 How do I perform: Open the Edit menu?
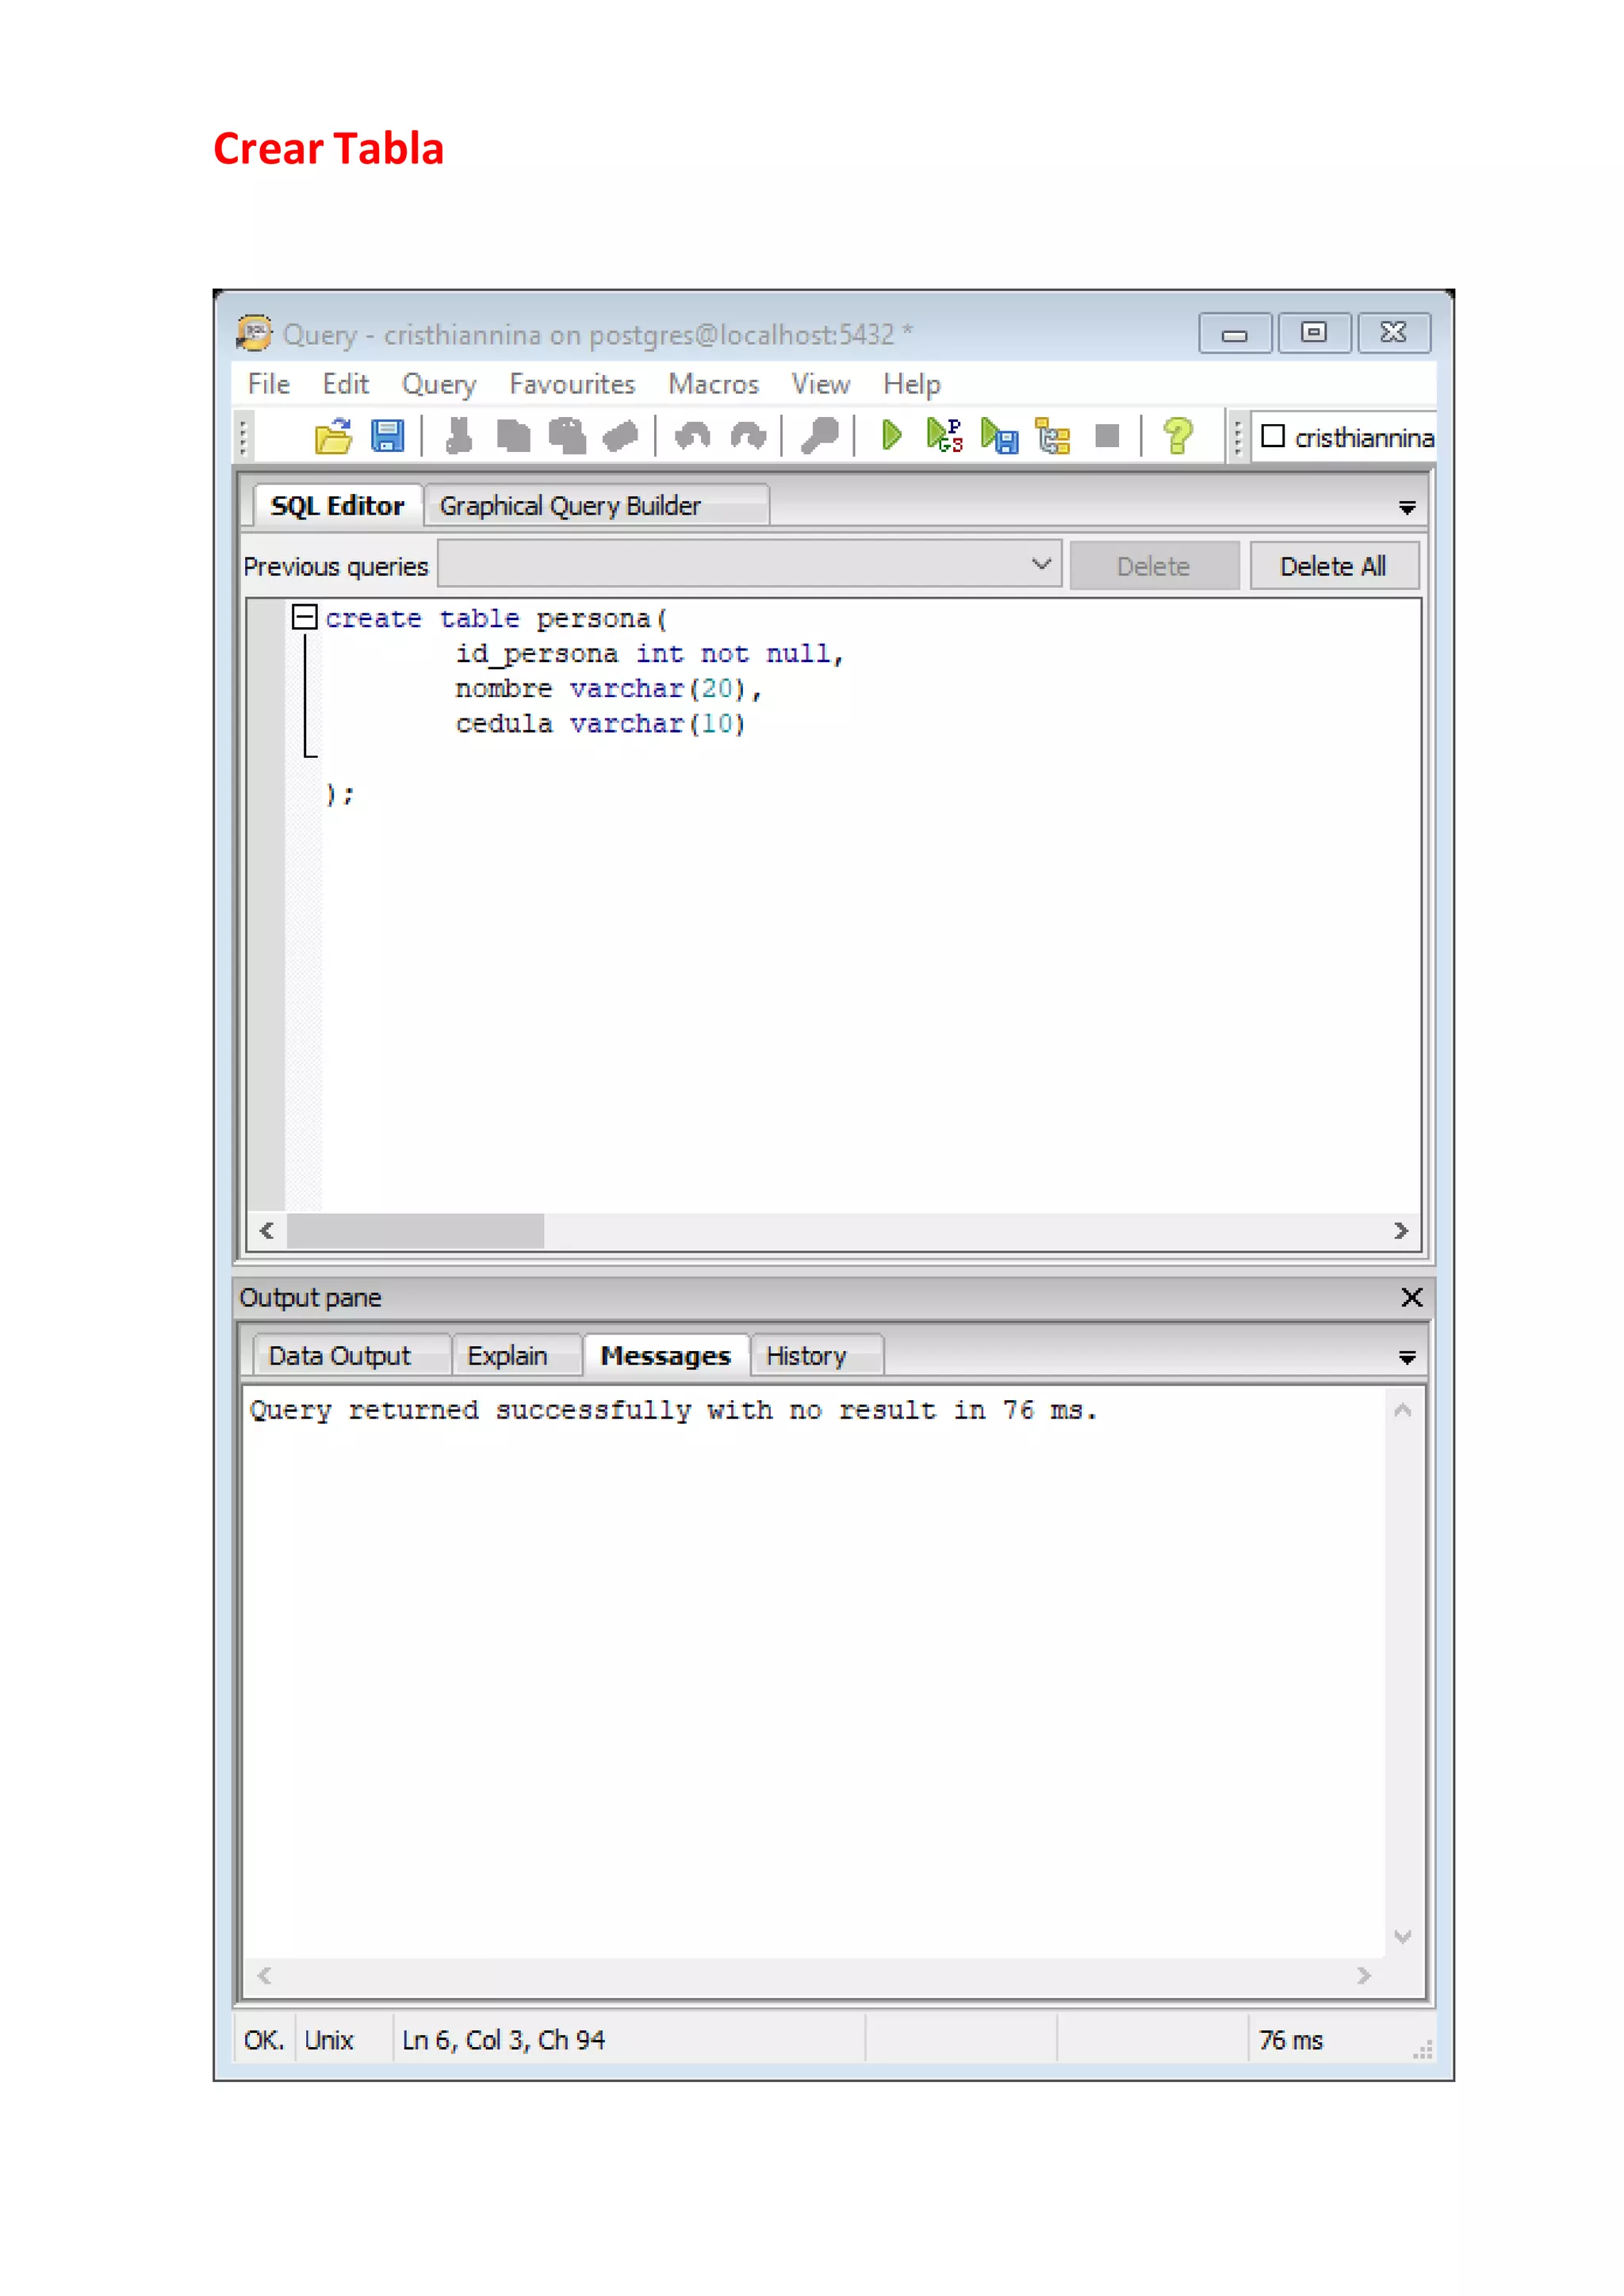(x=345, y=384)
